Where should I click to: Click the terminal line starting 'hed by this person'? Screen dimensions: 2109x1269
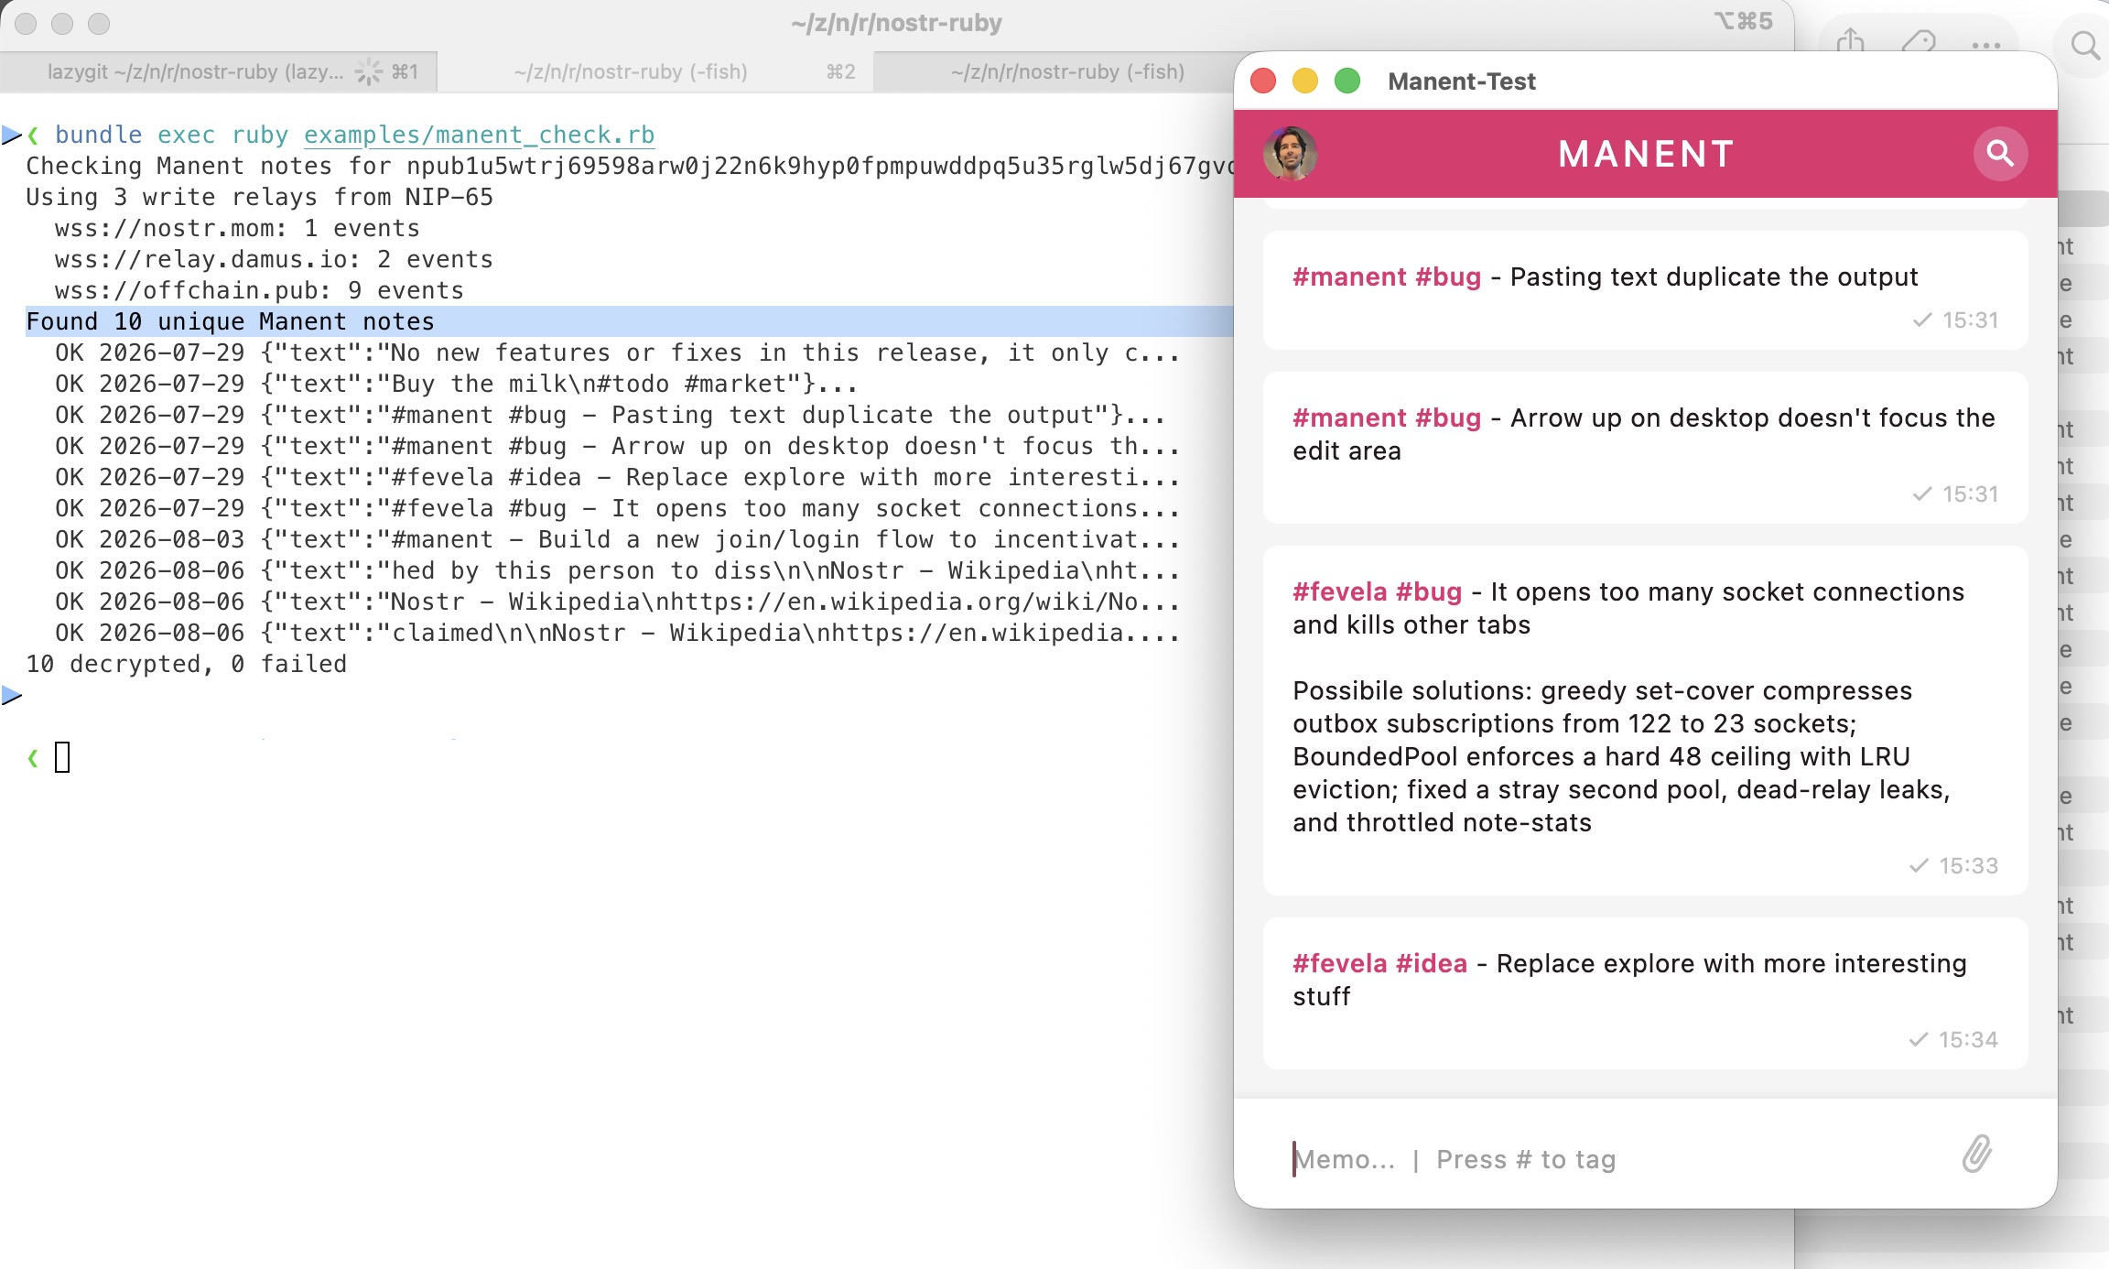pos(617,570)
